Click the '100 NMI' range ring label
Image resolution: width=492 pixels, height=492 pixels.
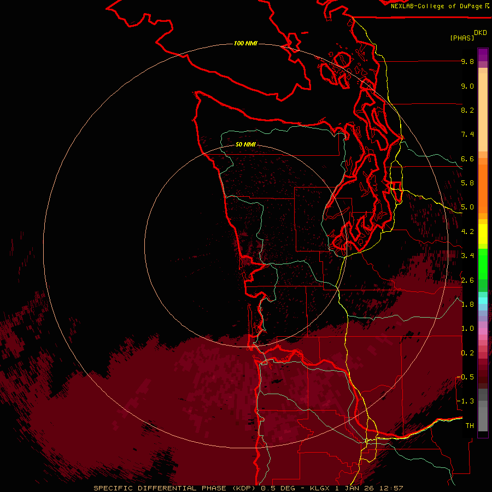coord(245,43)
